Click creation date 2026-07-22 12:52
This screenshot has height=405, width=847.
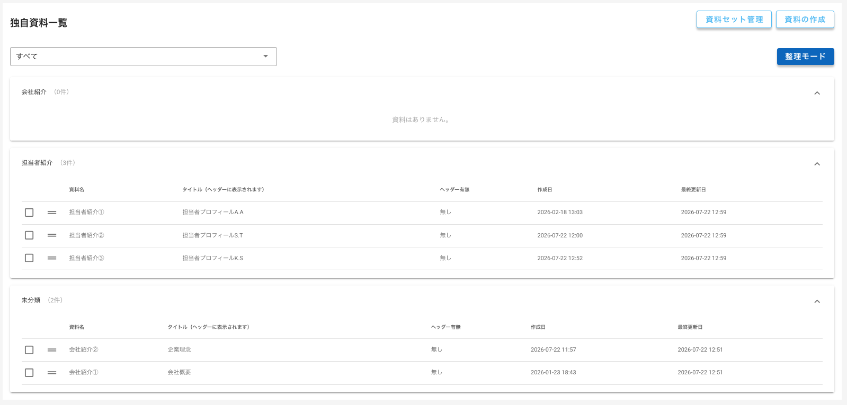coord(560,258)
